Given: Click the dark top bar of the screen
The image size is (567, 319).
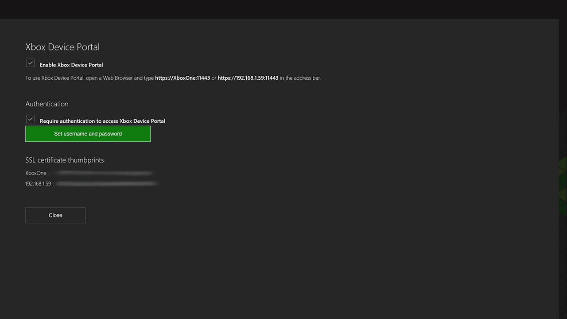Looking at the screenshot, I should pos(283,9).
